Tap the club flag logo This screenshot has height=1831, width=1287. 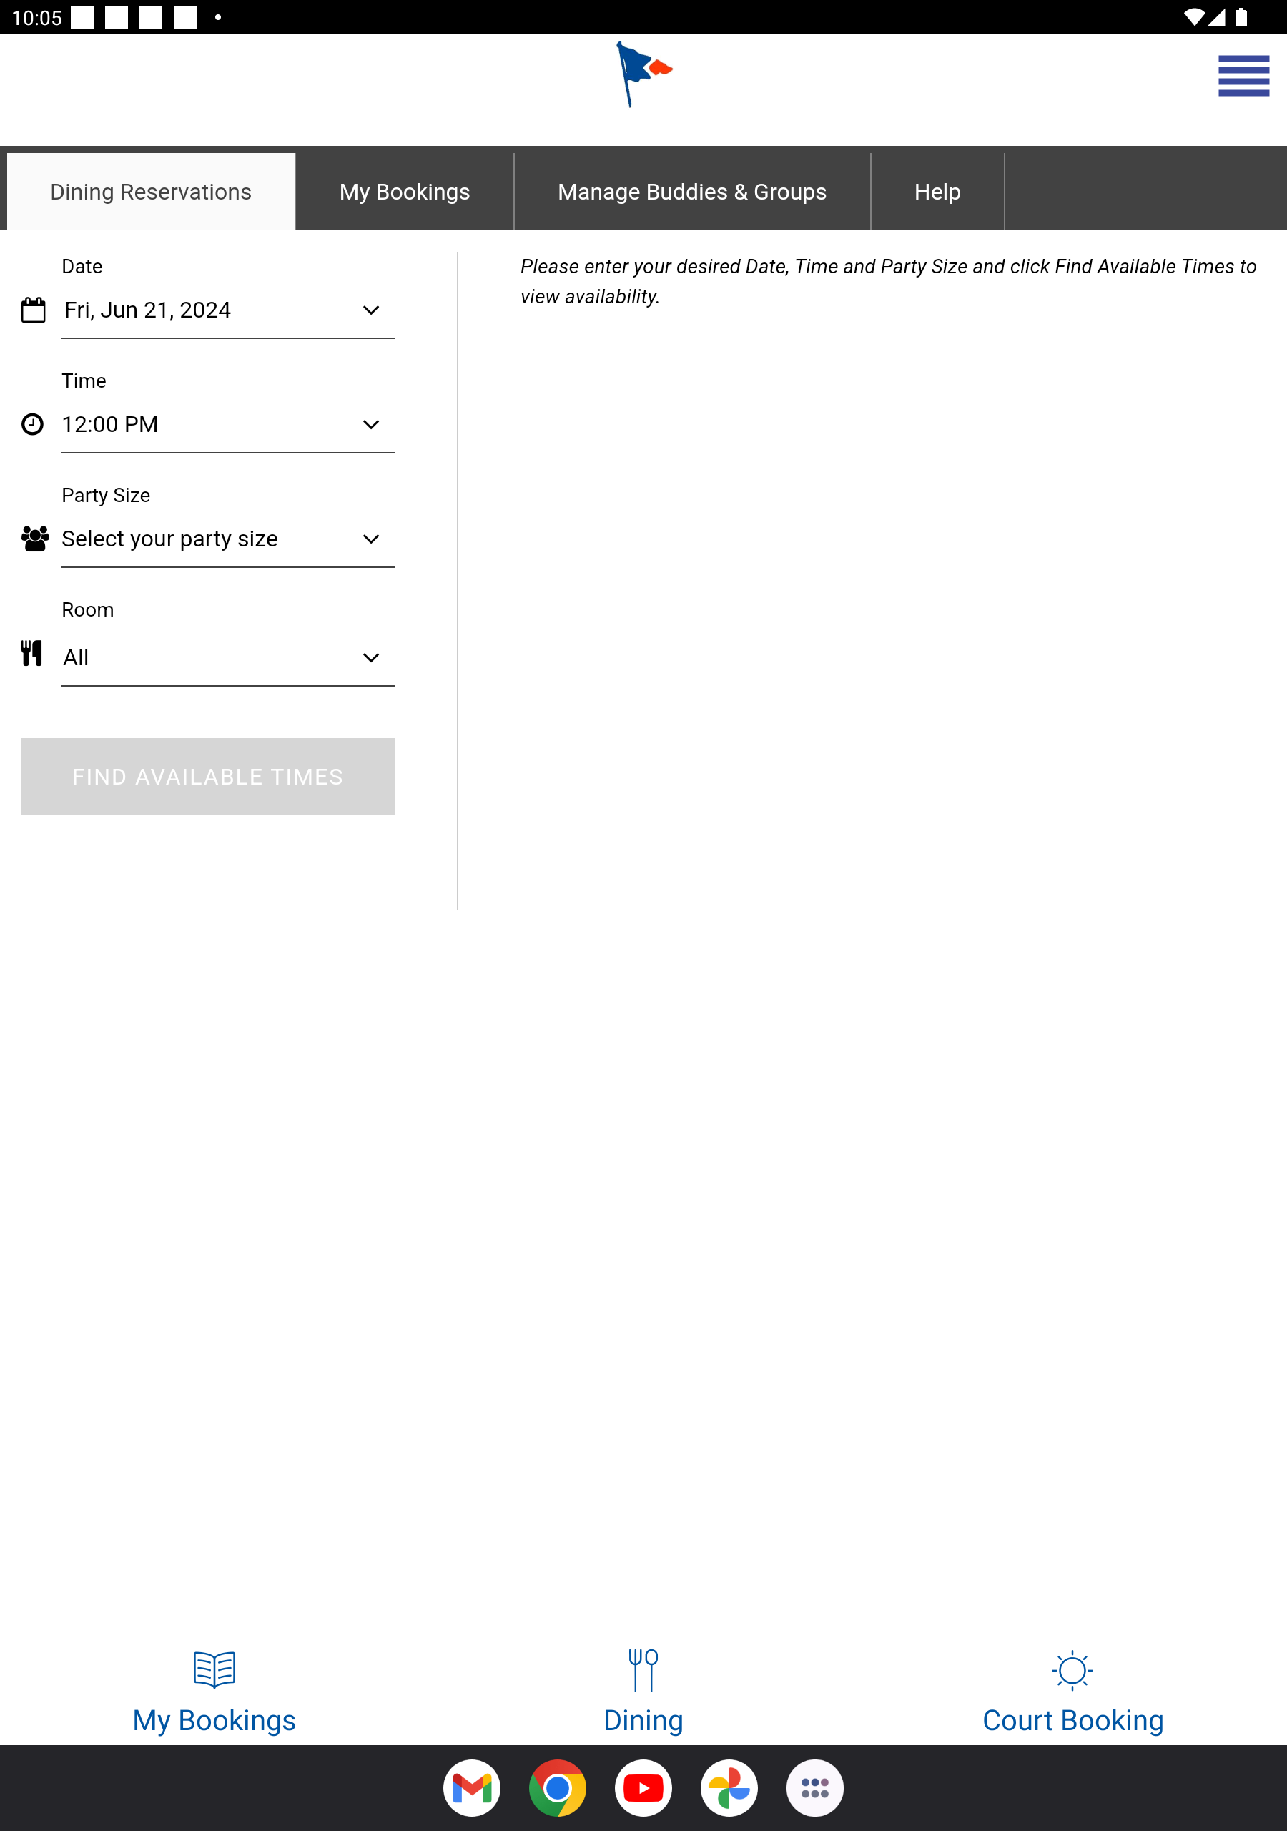pos(643,74)
